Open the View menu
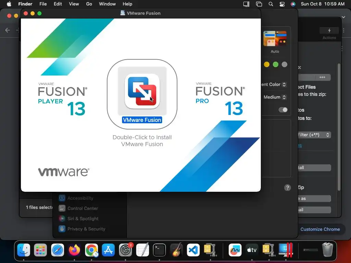Viewport: 351px width, 263px height. [x=74, y=4]
